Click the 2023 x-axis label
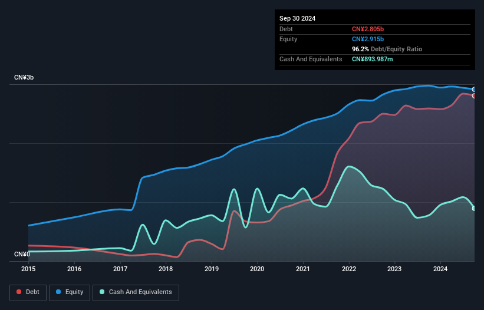The width and height of the screenshot is (484, 310). coord(394,269)
